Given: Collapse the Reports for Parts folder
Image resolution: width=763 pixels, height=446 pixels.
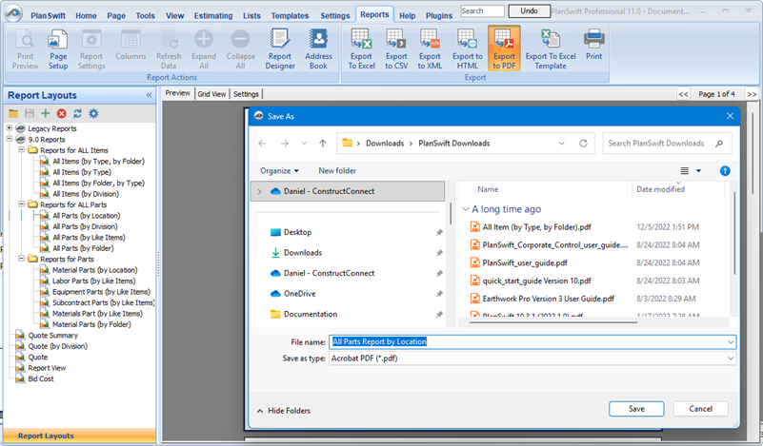Looking at the screenshot, I should coord(21,259).
